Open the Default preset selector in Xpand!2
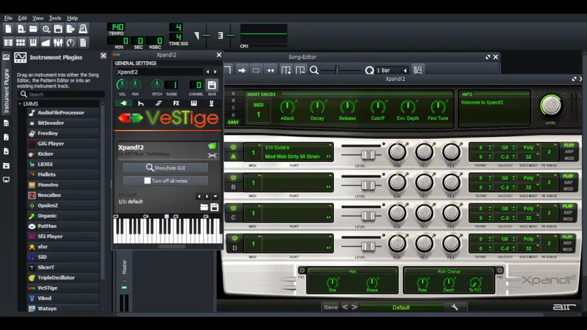The image size is (587, 330). (401, 308)
